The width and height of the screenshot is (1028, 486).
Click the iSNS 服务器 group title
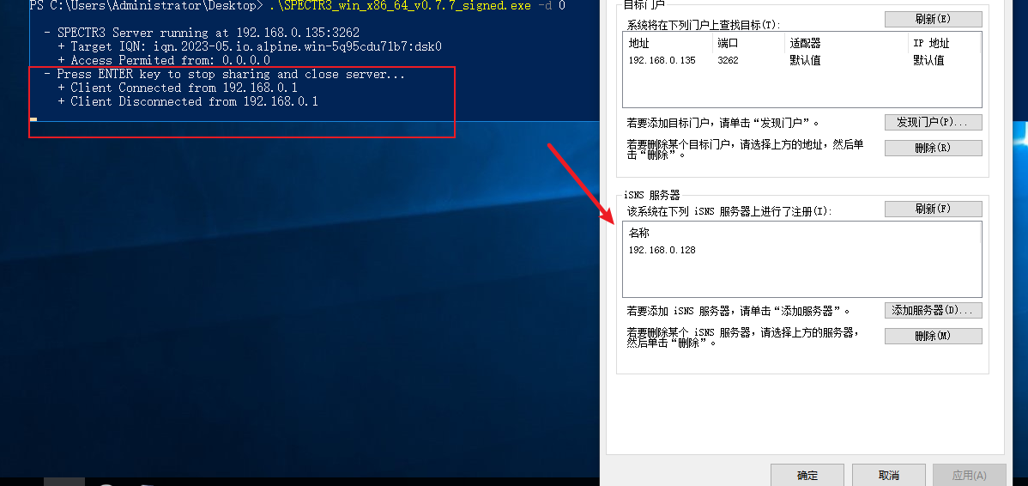tap(650, 195)
